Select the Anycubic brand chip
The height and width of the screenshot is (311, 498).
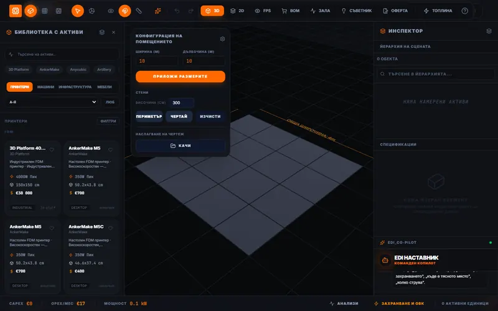[x=78, y=70]
